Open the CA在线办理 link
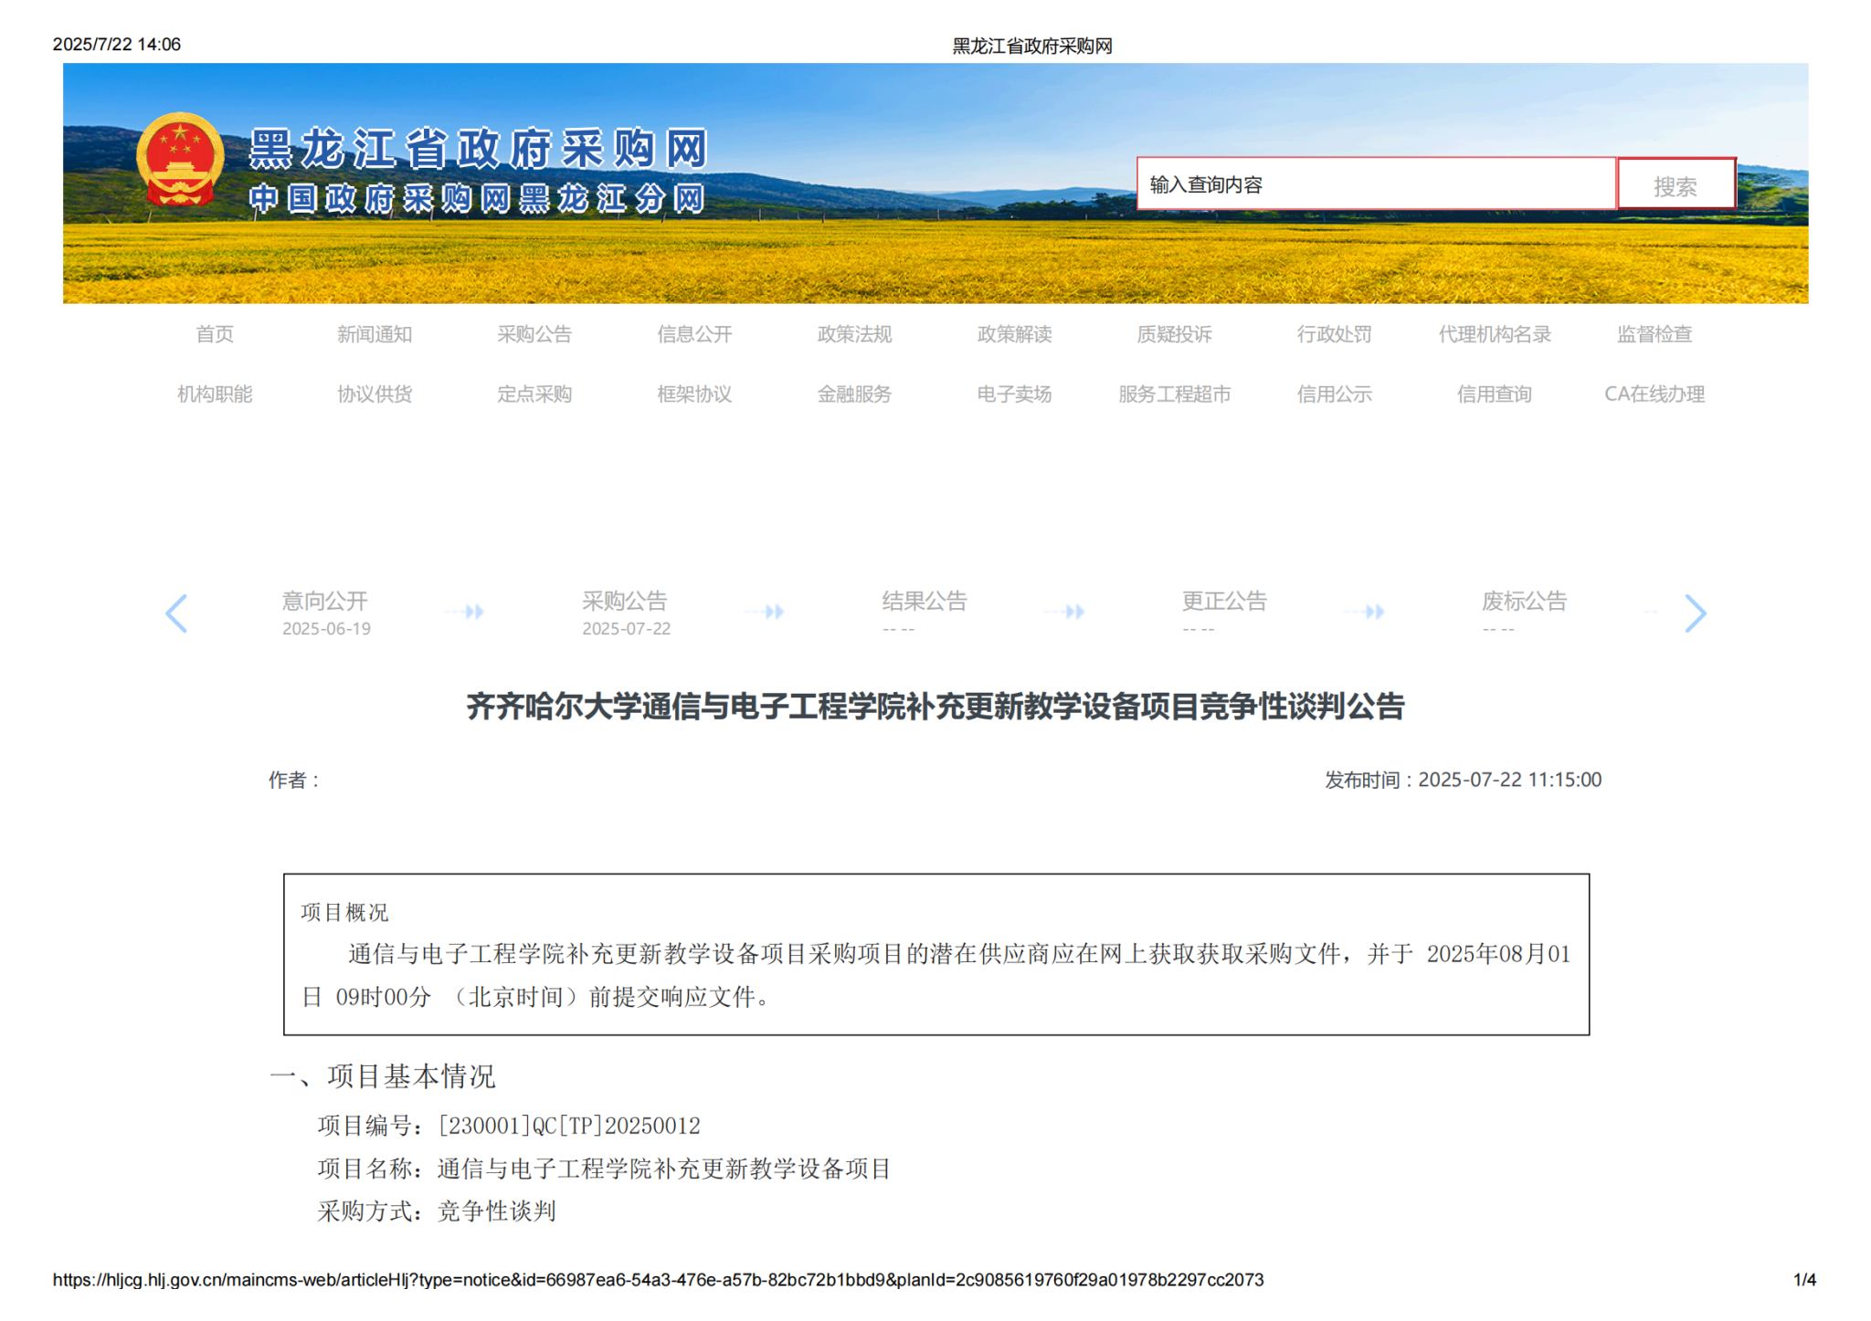Screen dimensions: 1871x1321 pyautogui.click(x=1654, y=394)
